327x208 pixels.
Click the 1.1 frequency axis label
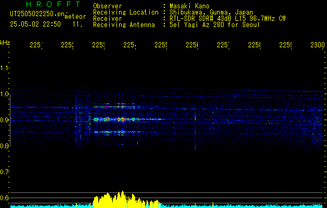pos(4,68)
